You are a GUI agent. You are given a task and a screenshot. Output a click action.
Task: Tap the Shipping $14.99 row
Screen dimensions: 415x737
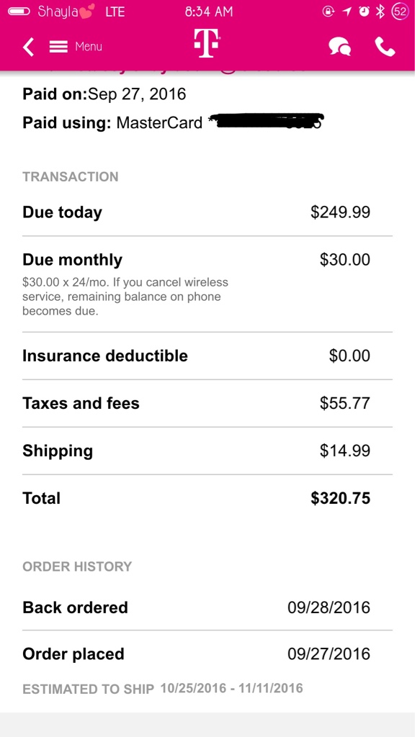[x=207, y=451]
